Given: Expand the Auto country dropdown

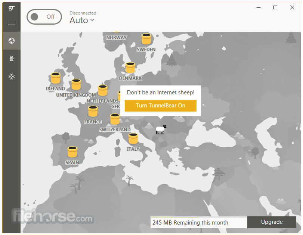Looking at the screenshot, I should click(x=82, y=20).
